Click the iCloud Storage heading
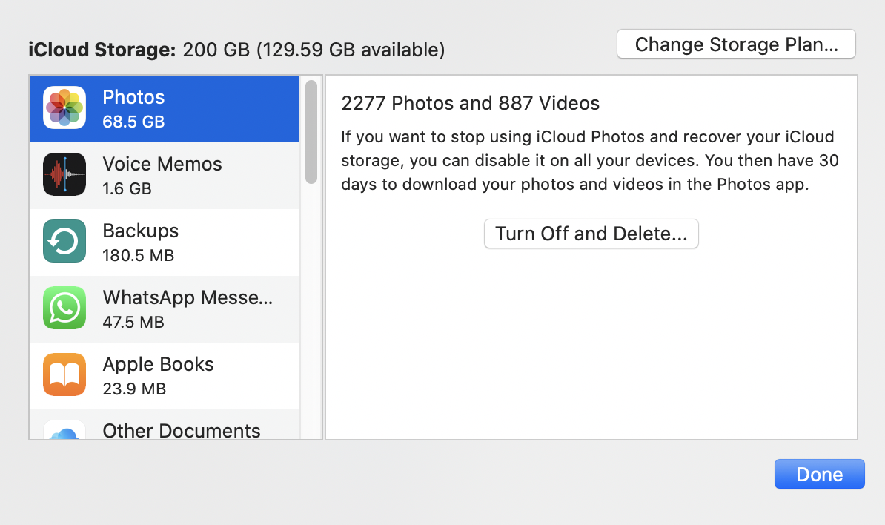 102,50
